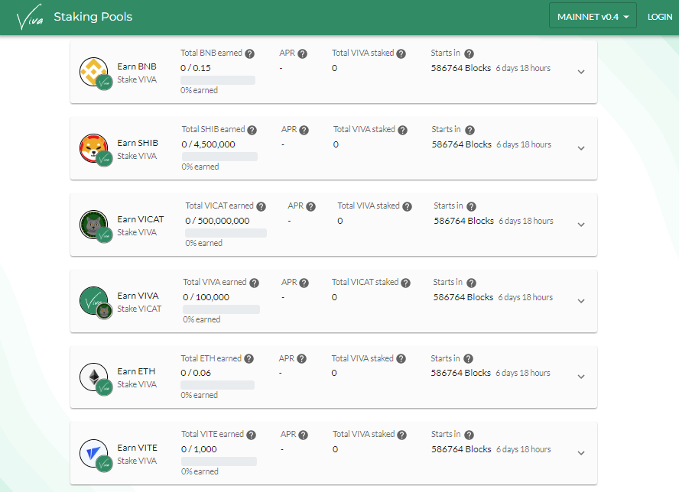The image size is (679, 492).
Task: Open the Earn VITE pool details chevron
Action: tap(581, 452)
